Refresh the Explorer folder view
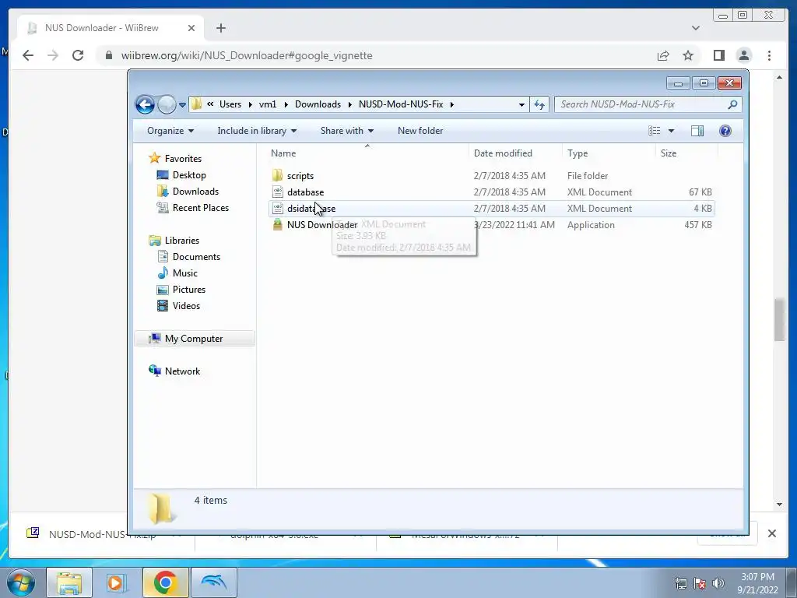Image resolution: width=797 pixels, height=598 pixels. point(539,105)
